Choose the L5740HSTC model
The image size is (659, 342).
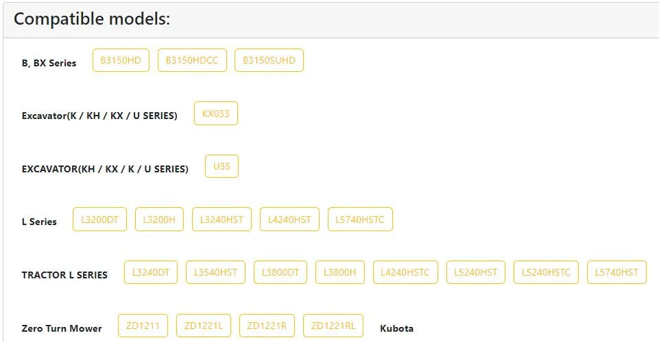coord(360,219)
